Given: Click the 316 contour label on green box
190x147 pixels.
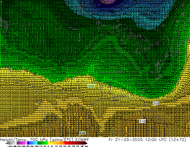Looking at the screenshot, I should [82, 133].
